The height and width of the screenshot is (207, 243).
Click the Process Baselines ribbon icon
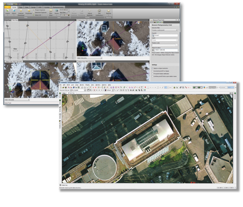(x=74, y=11)
